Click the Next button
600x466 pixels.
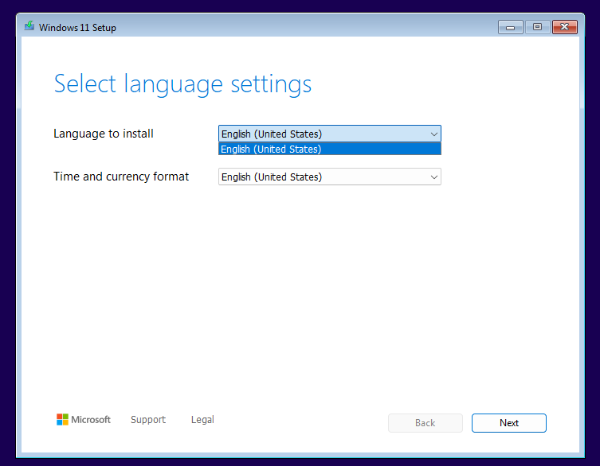(509, 423)
